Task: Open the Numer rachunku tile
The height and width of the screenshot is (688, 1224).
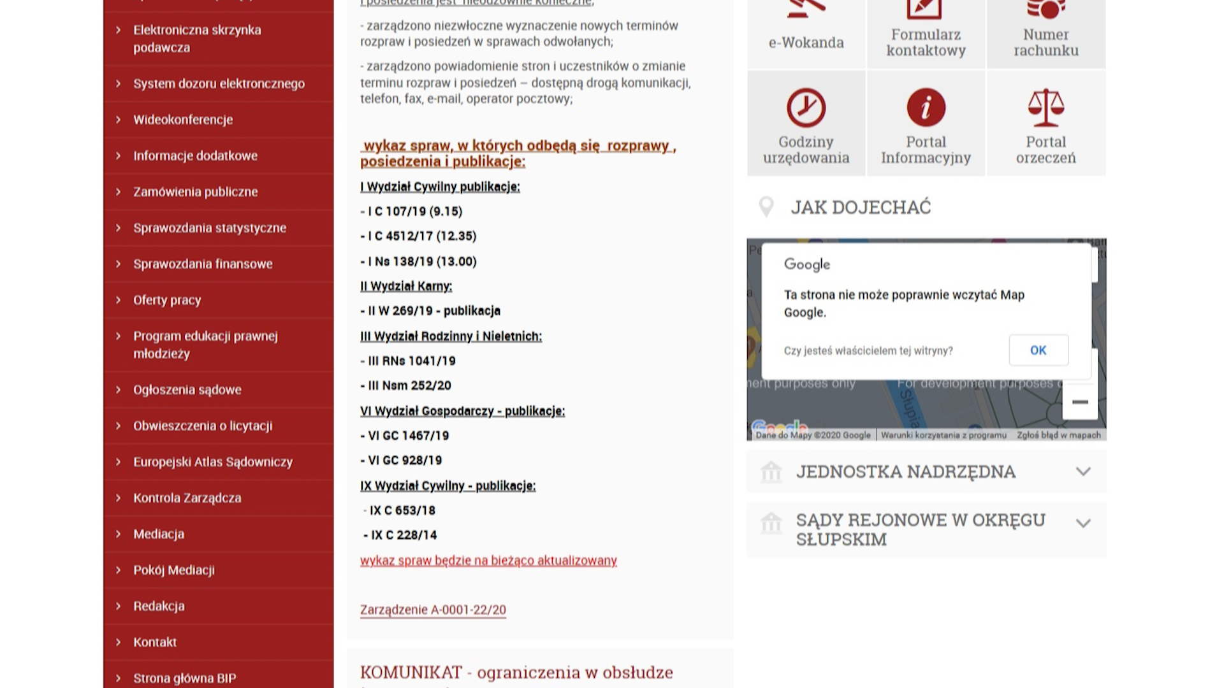Action: coord(1046,34)
